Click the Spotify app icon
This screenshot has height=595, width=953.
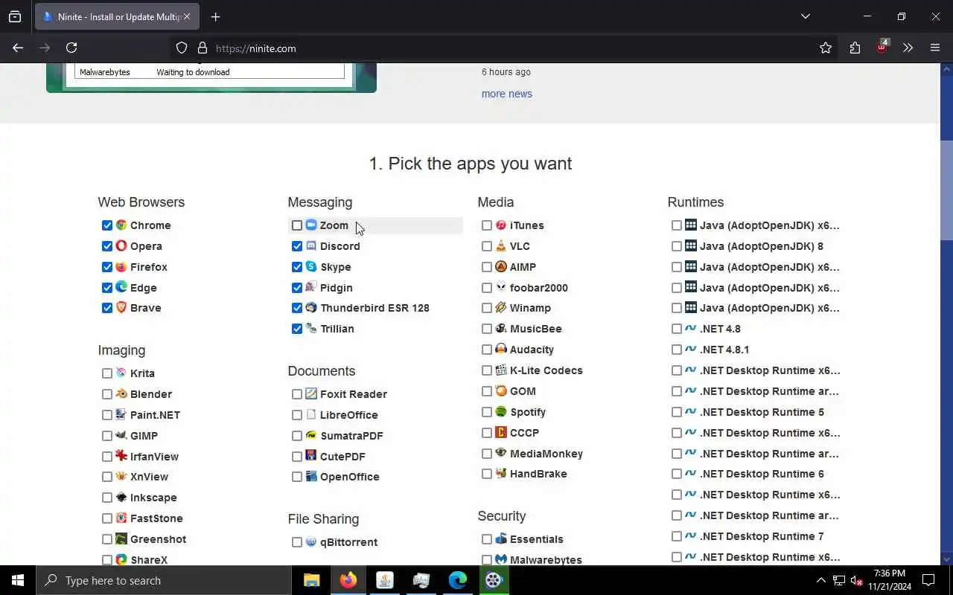tap(501, 411)
